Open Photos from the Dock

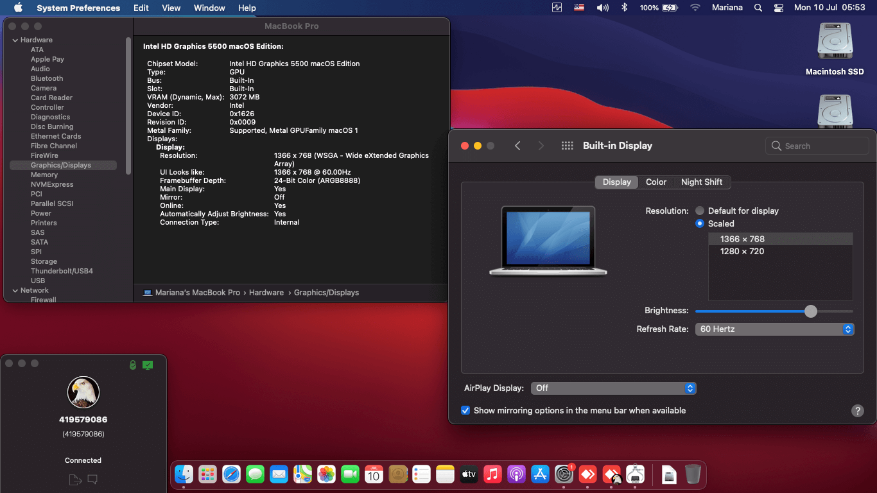[x=326, y=474]
